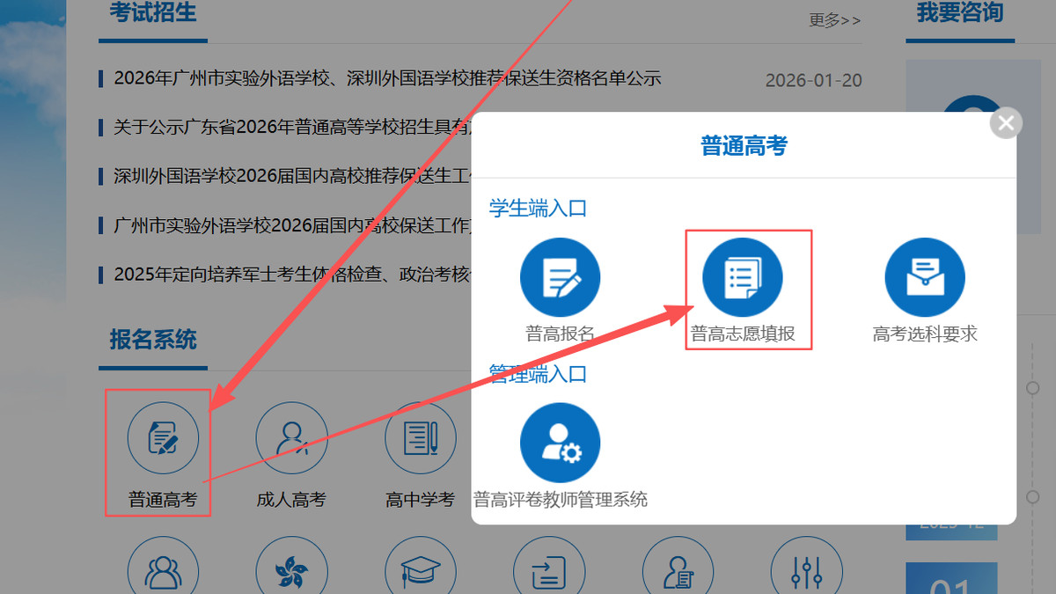This screenshot has height=594, width=1056.
Task: Click the bauhinia flower icon
Action: (291, 570)
